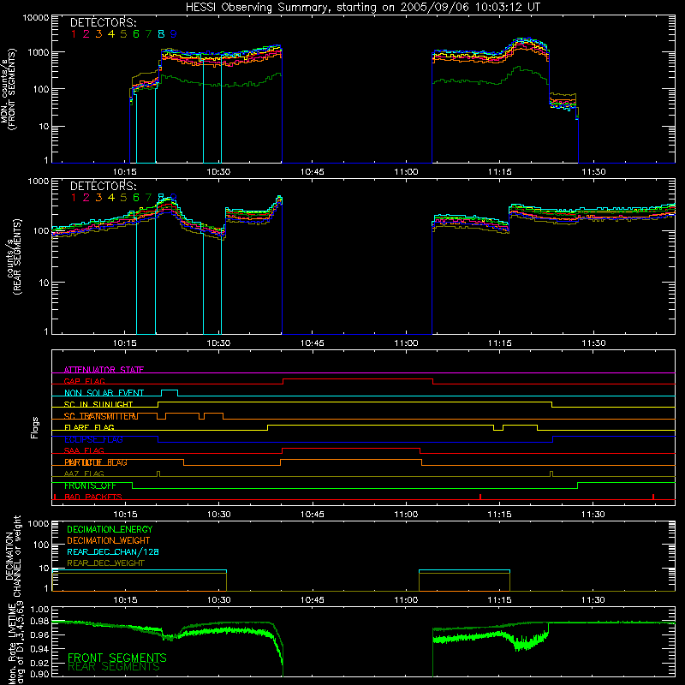Image resolution: width=685 pixels, height=685 pixels.
Task: Click the REAR_DEC_WEIGHT legend entry
Action: tap(105, 563)
